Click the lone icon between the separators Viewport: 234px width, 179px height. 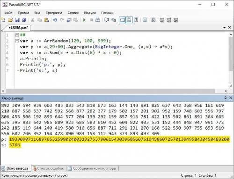pos(145,20)
